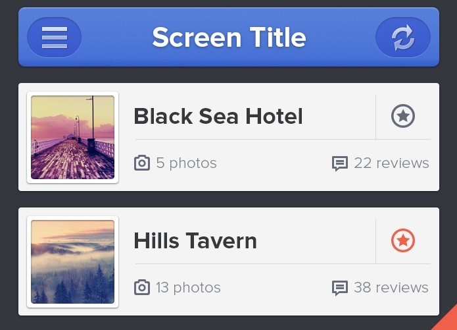This screenshot has height=330, width=457.
Task: Click the Screen Title header text
Action: 229,37
